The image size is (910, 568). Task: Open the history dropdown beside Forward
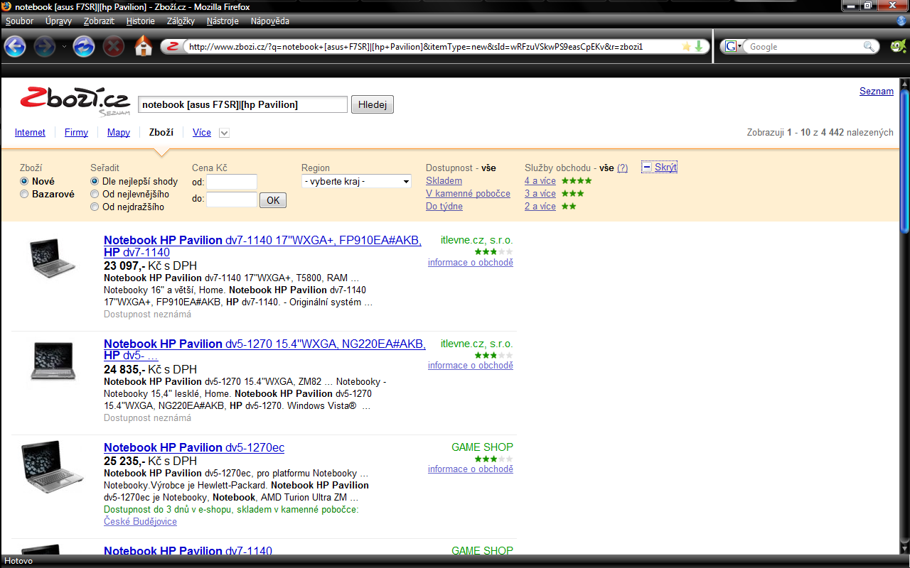coord(64,47)
